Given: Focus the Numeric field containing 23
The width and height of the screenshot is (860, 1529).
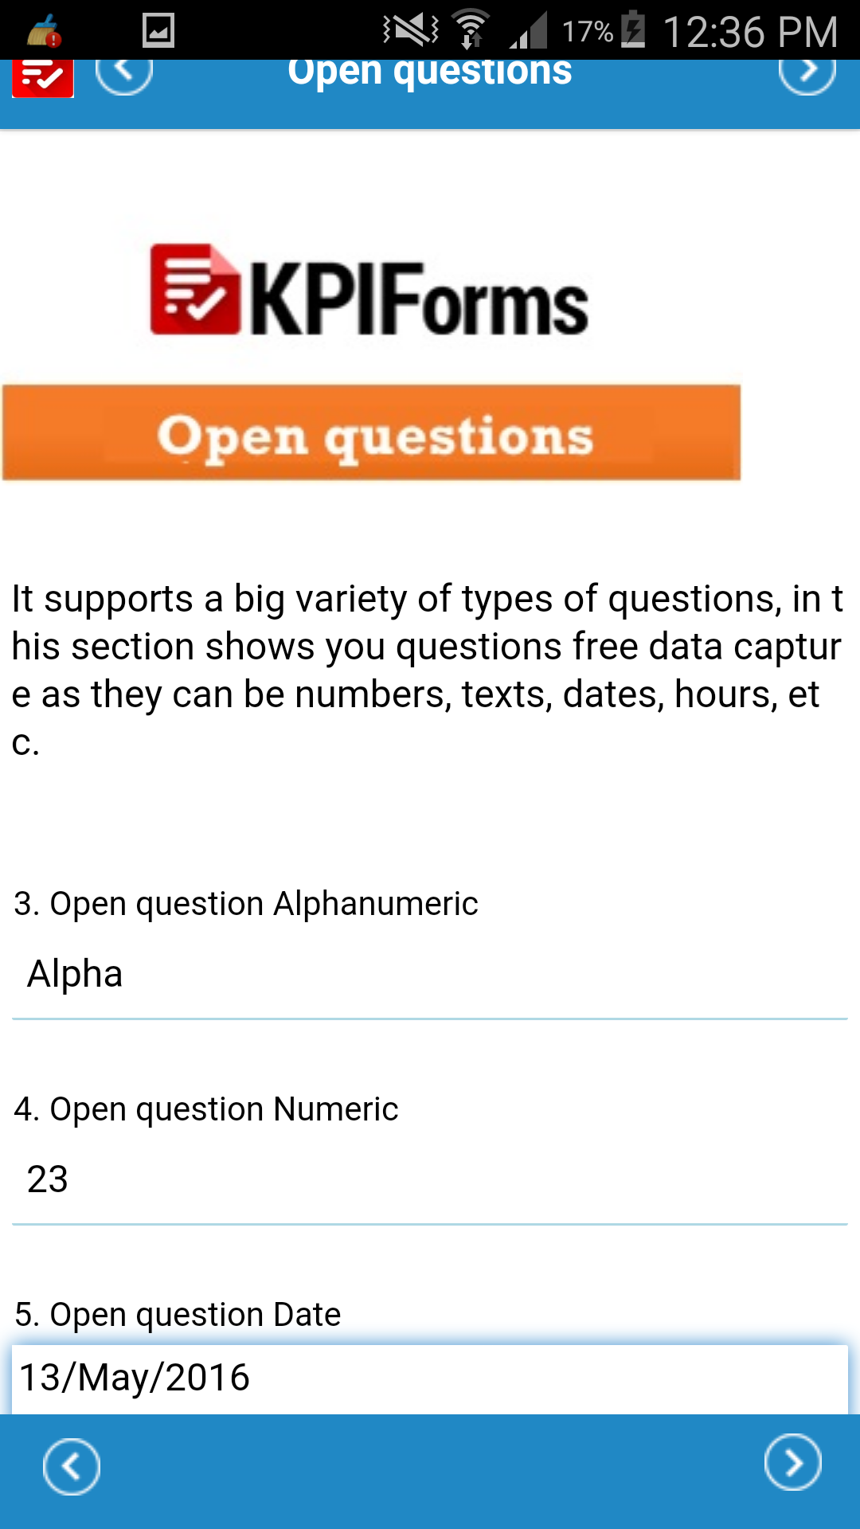Looking at the screenshot, I should coord(430,1180).
